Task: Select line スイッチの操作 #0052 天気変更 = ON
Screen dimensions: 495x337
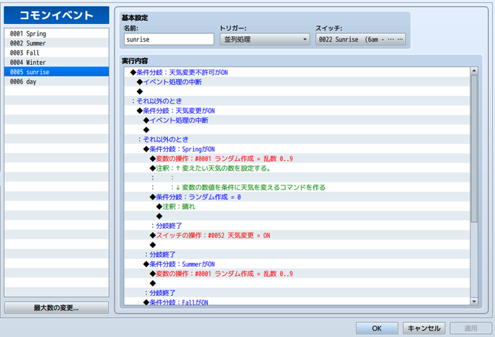Action: pyautogui.click(x=297, y=236)
